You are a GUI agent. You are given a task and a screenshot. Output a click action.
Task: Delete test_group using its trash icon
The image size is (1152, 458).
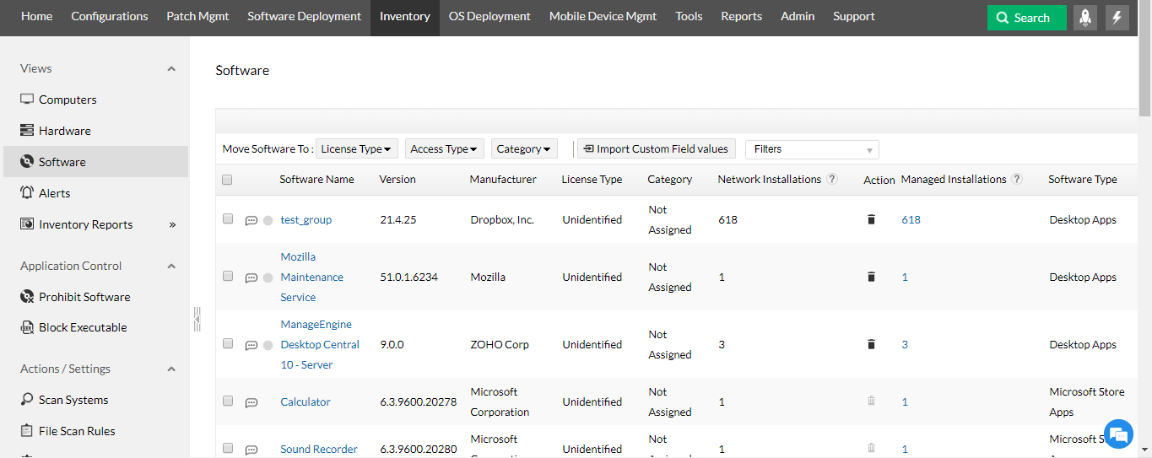(871, 219)
